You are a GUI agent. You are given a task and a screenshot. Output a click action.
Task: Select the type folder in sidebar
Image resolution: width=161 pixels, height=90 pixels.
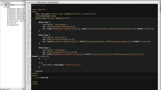point(8,7)
